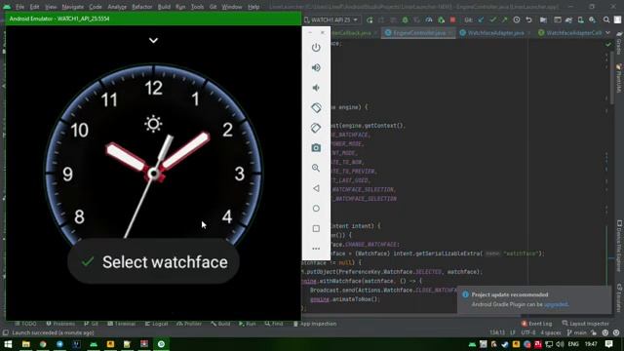Open the Build menu
The width and height of the screenshot is (624, 351).
point(164,7)
